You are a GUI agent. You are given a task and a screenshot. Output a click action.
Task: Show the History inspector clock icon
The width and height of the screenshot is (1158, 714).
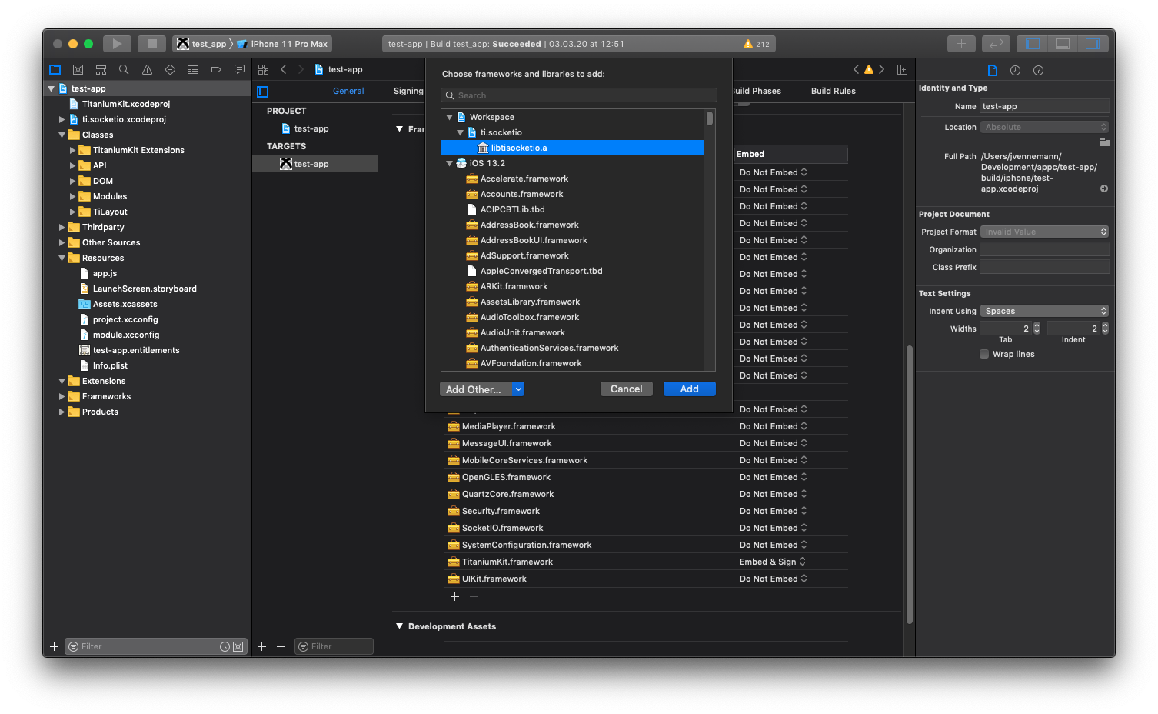pos(1015,70)
